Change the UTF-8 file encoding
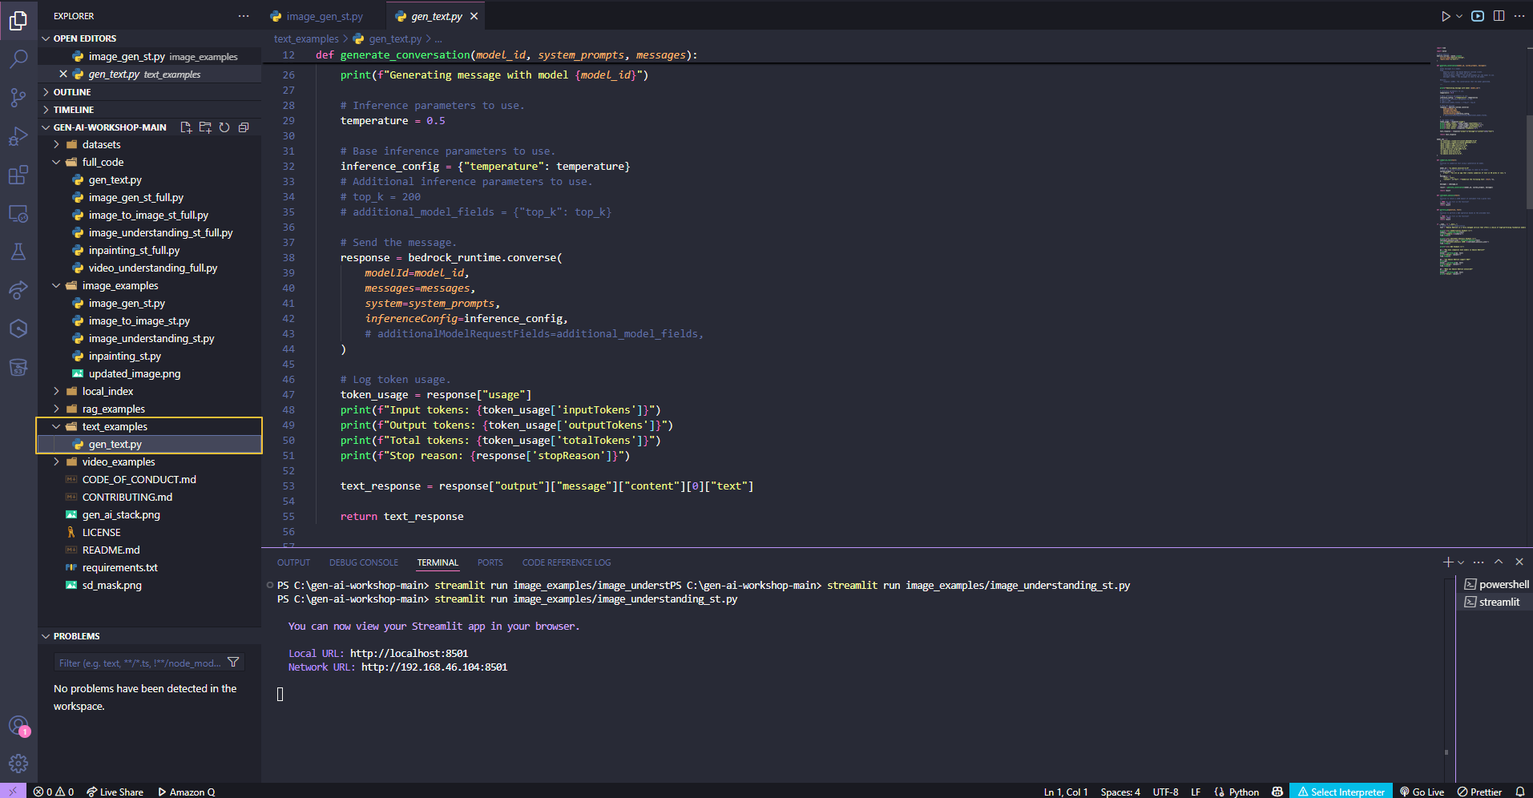1533x798 pixels. coord(1165,792)
